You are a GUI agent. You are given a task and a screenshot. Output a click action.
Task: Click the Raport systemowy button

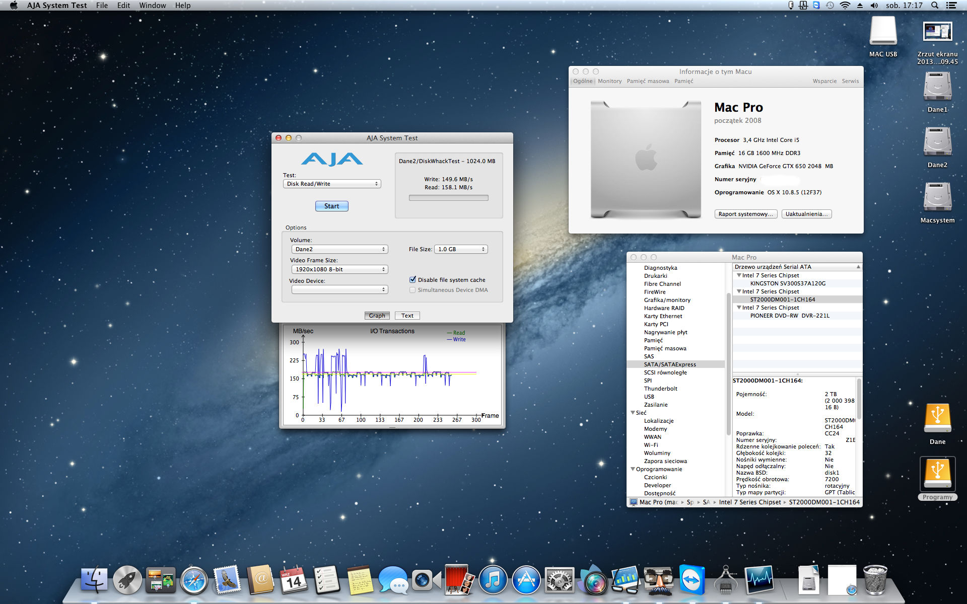tap(745, 214)
